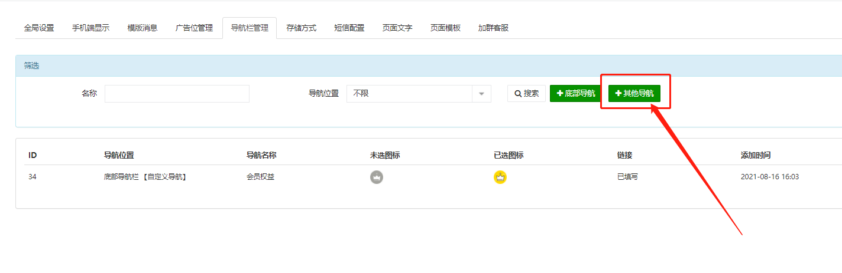
Task: Open the 全局设置 tab
Action: [x=39, y=28]
